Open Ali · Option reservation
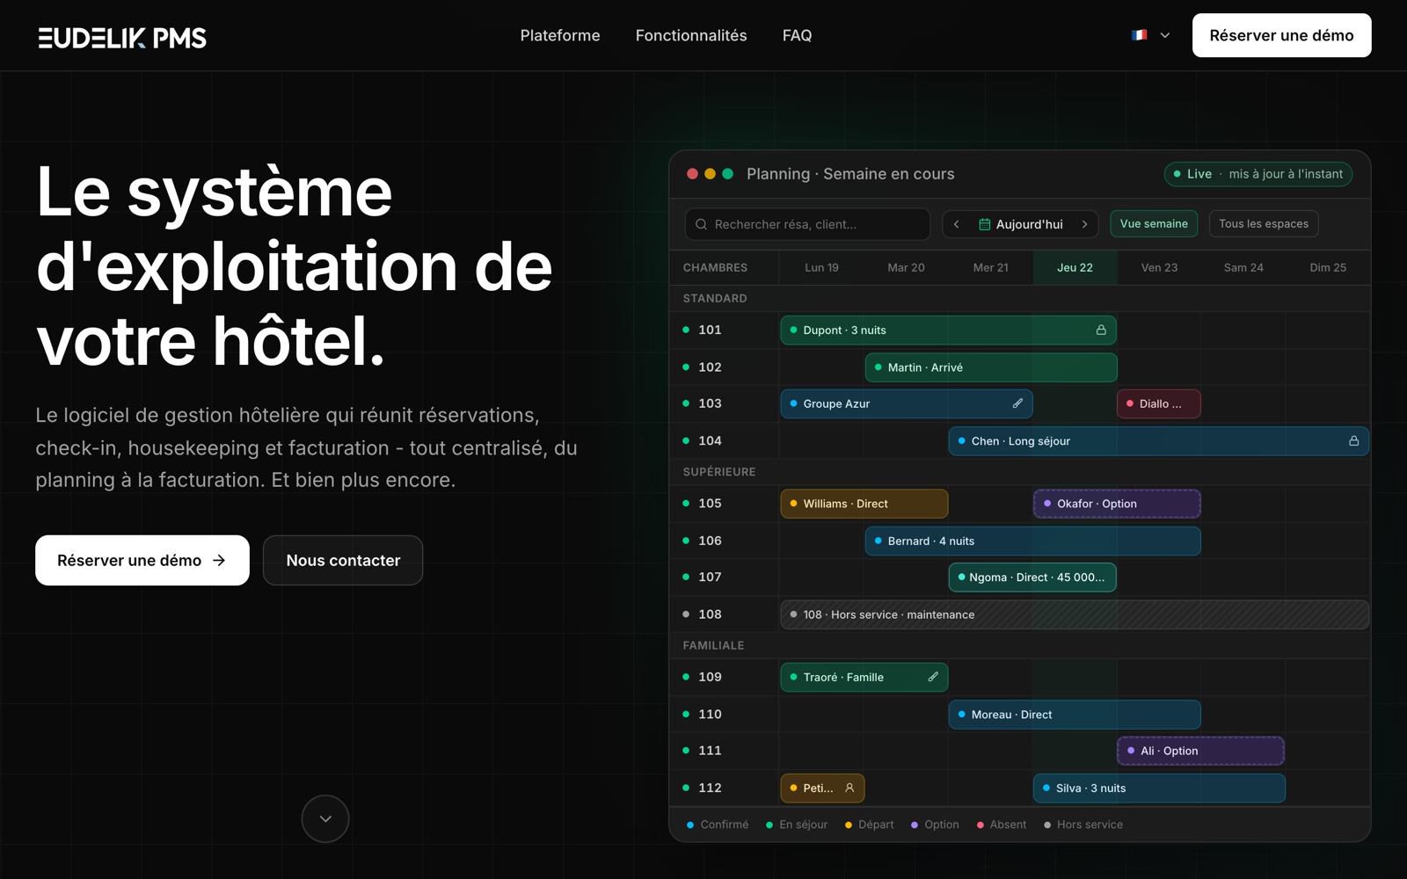1407x879 pixels. 1201,751
